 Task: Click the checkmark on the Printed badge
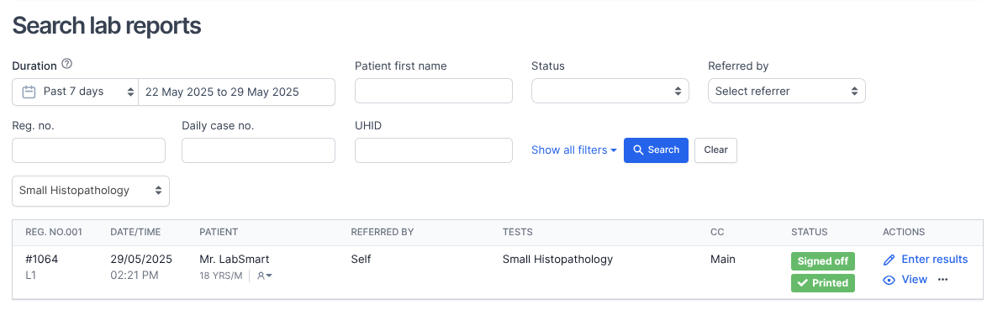pyautogui.click(x=803, y=283)
